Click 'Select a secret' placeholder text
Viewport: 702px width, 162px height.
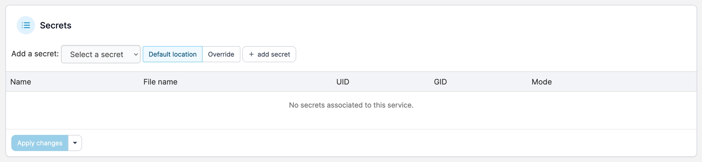tap(97, 54)
